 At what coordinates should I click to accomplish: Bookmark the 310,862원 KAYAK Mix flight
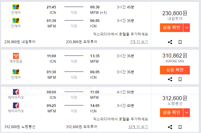pyautogui.click(x=180, y=80)
